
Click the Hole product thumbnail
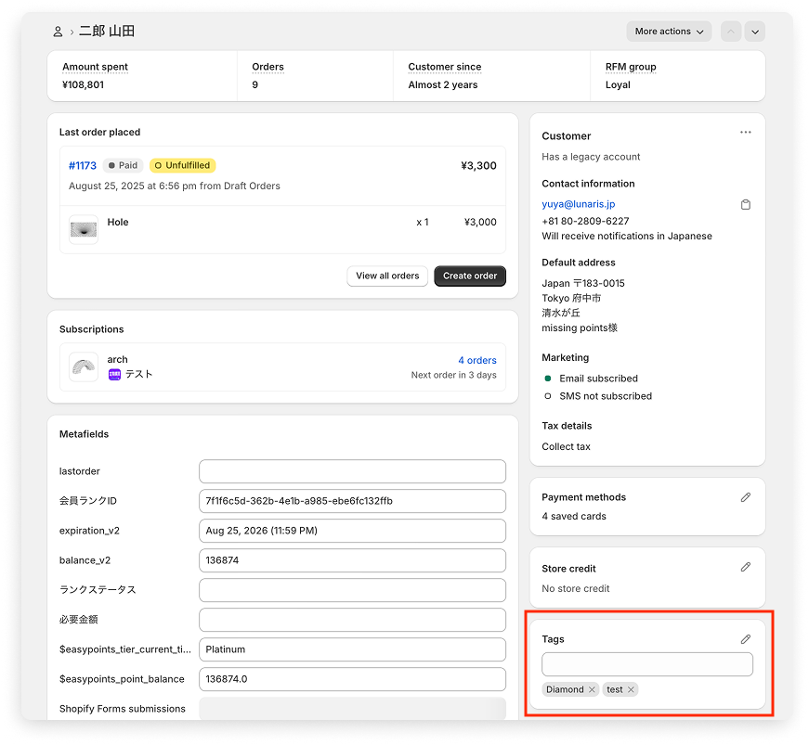coord(84,229)
